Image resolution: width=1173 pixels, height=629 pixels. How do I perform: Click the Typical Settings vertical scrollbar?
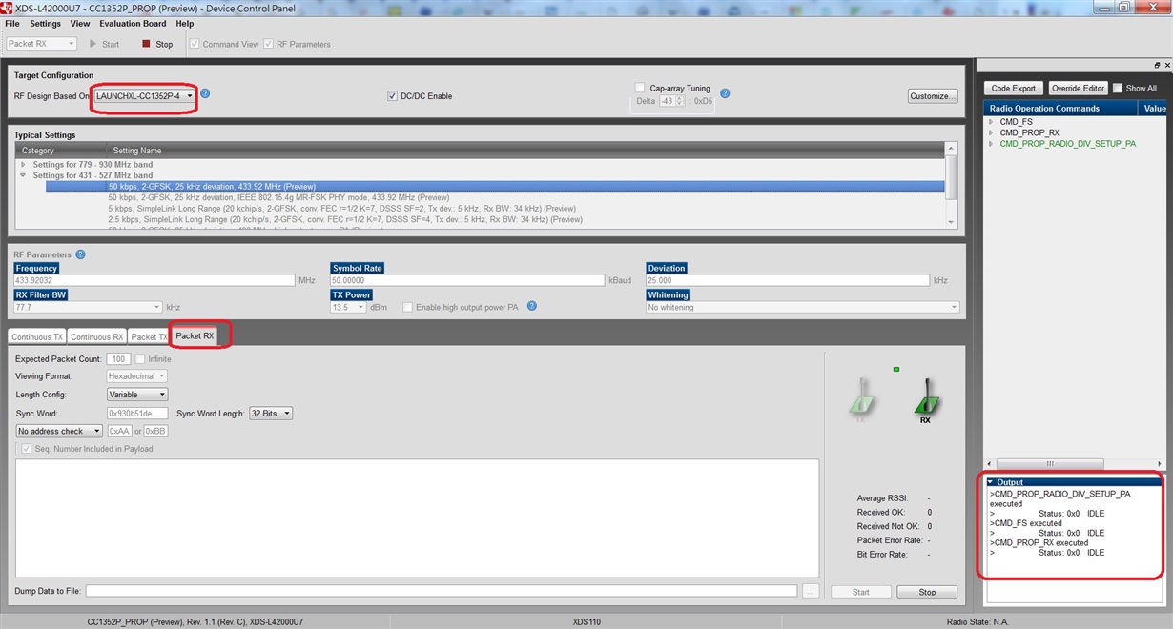coord(951,185)
